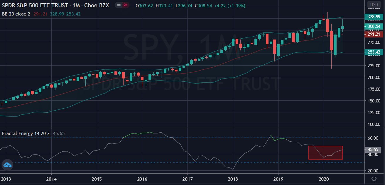Click the SPDR S&P 500 ETF TRUST symbol title
Screen dimensions: 385x185
coord(35,6)
